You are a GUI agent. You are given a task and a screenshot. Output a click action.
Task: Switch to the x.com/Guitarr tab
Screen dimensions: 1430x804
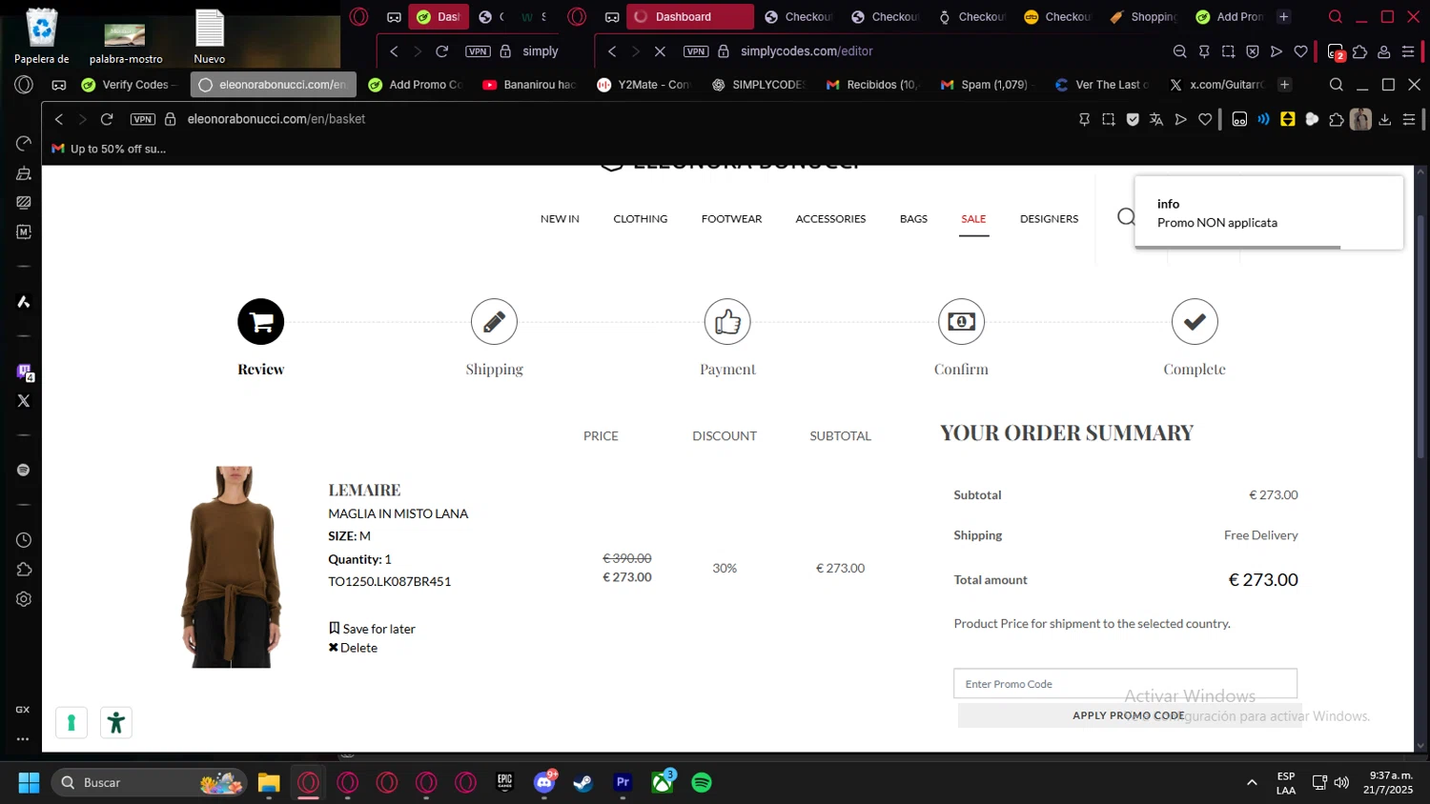pos(1216,85)
